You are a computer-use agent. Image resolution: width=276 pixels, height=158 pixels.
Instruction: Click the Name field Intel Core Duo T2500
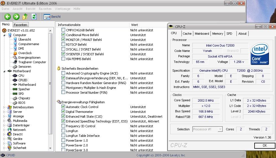220,45
